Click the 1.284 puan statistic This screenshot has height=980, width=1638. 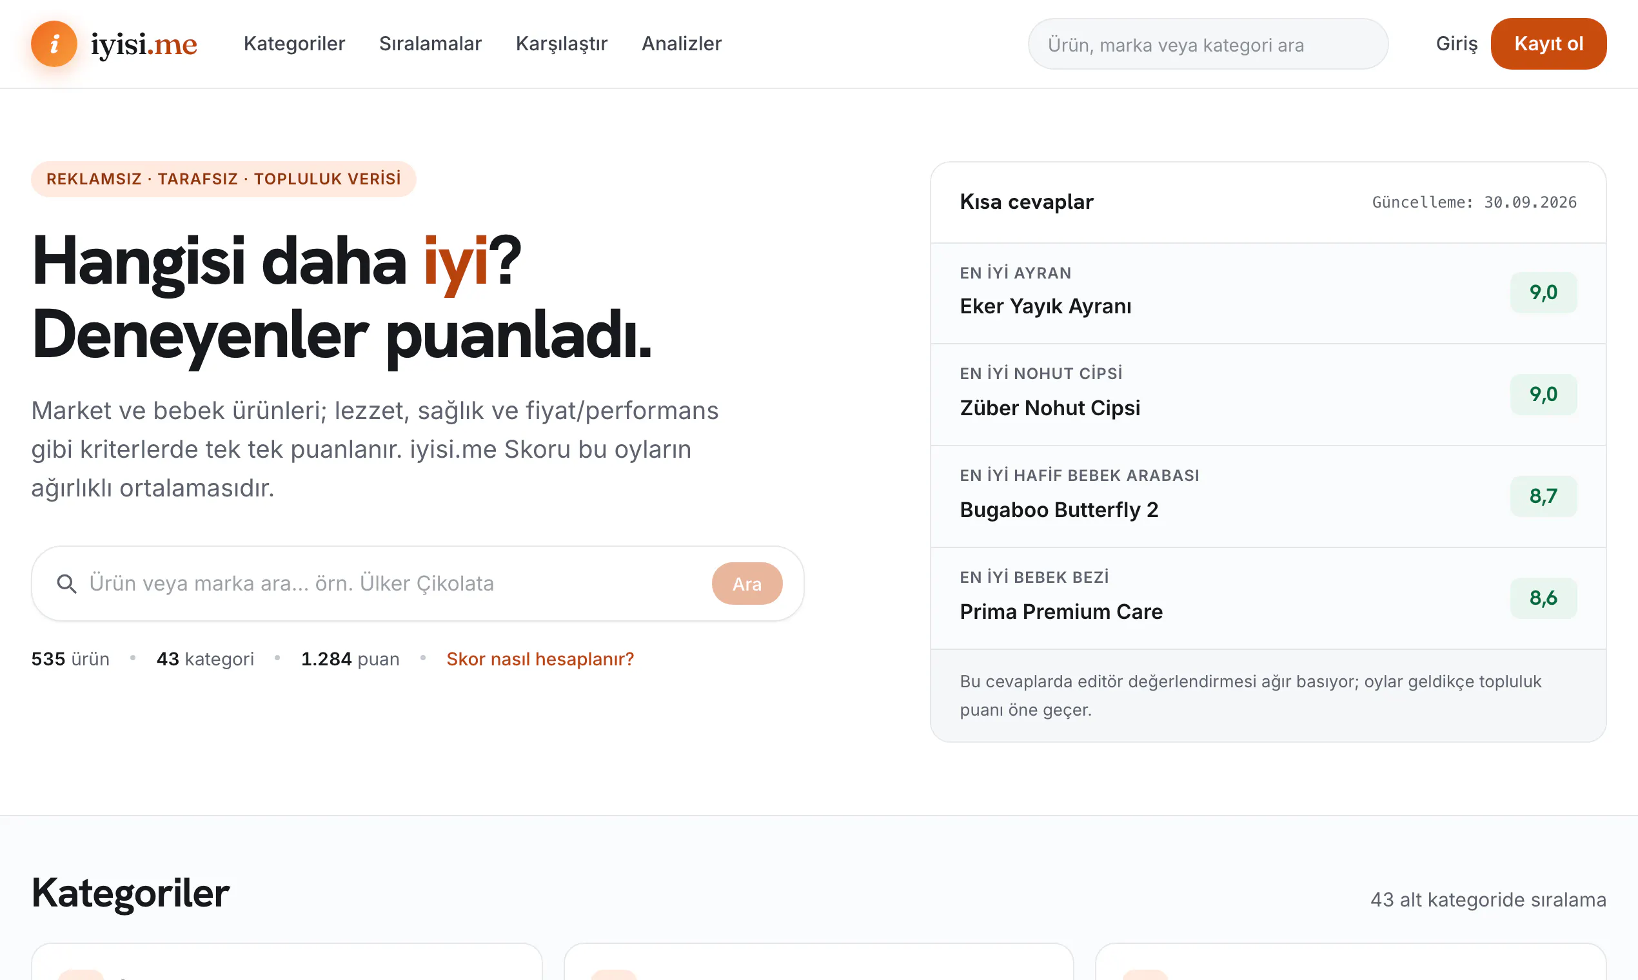click(350, 658)
